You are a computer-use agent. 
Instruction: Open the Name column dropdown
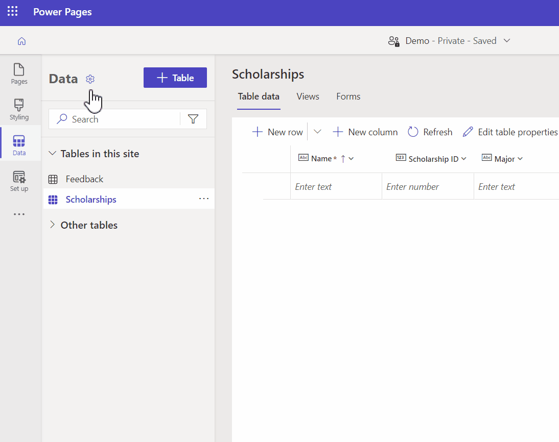click(351, 158)
